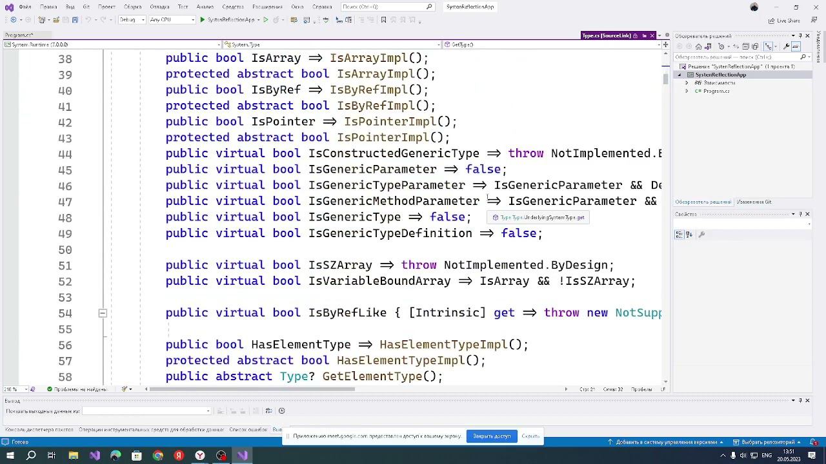The image size is (826, 464).
Task: Click the Live Share button
Action: click(784, 21)
